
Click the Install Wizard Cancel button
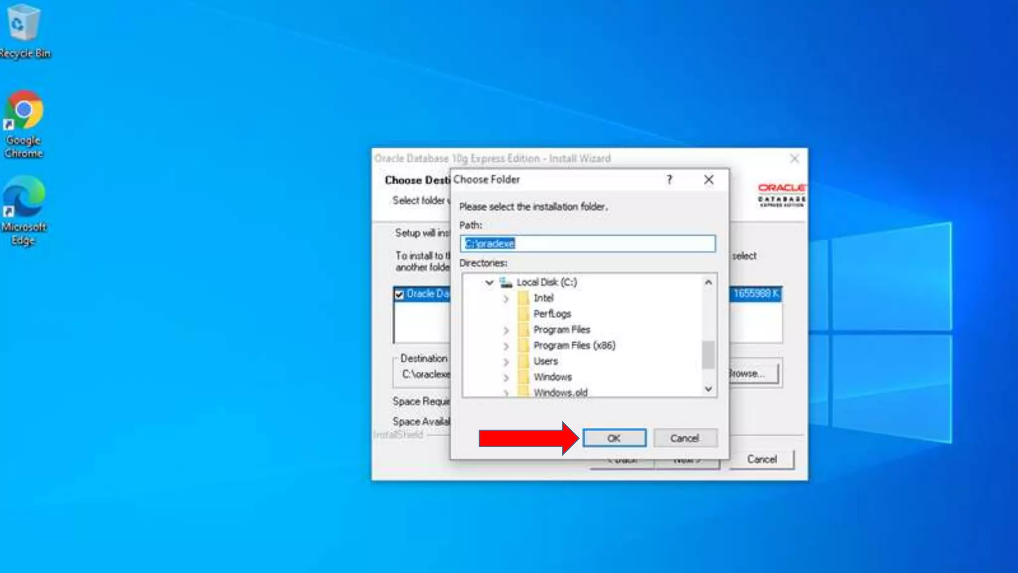[x=762, y=459]
